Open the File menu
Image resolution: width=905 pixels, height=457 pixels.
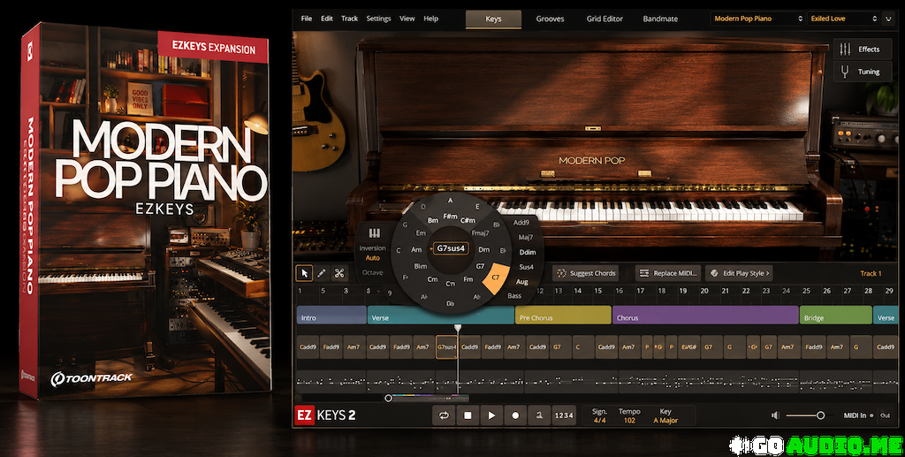click(307, 19)
